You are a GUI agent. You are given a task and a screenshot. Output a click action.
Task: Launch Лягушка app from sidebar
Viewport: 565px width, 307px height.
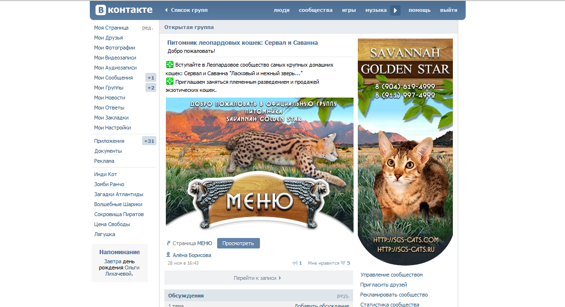coord(105,235)
